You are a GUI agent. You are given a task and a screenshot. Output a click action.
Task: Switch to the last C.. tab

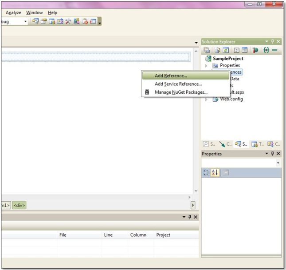[x=274, y=144]
